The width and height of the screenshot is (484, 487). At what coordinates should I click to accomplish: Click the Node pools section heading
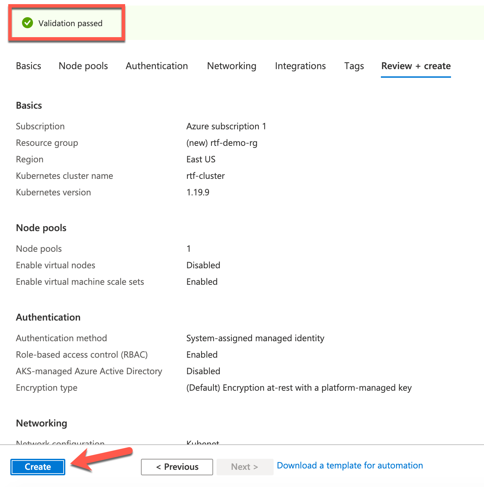[41, 228]
